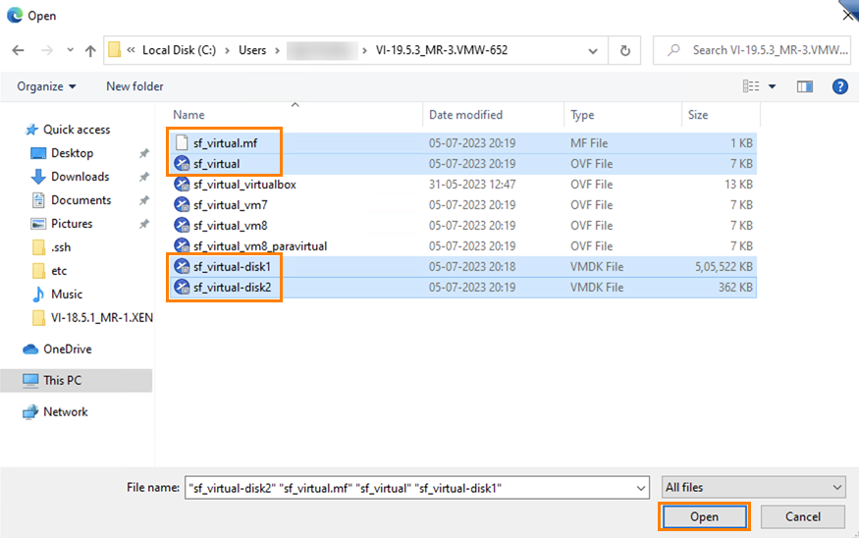Open the Help question mark icon
Viewport: 859px width, 538px height.
(x=839, y=86)
